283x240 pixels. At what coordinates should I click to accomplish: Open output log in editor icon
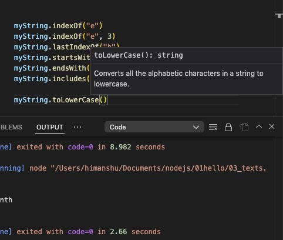244,127
